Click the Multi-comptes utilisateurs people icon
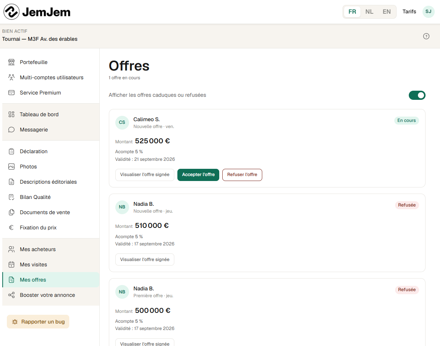440x346 pixels. pos(11,77)
